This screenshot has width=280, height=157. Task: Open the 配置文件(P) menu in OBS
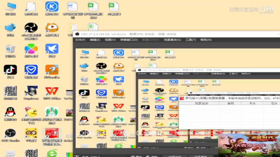point(151,40)
